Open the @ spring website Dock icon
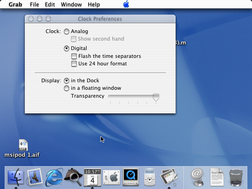Image resolution: width=252 pixels, height=189 pixels. pyautogui.click(x=197, y=177)
